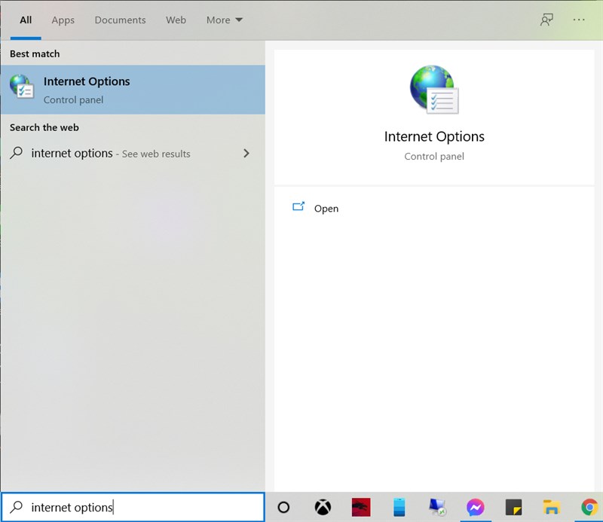
Task: Open the red dragon app on taskbar
Action: 361,508
